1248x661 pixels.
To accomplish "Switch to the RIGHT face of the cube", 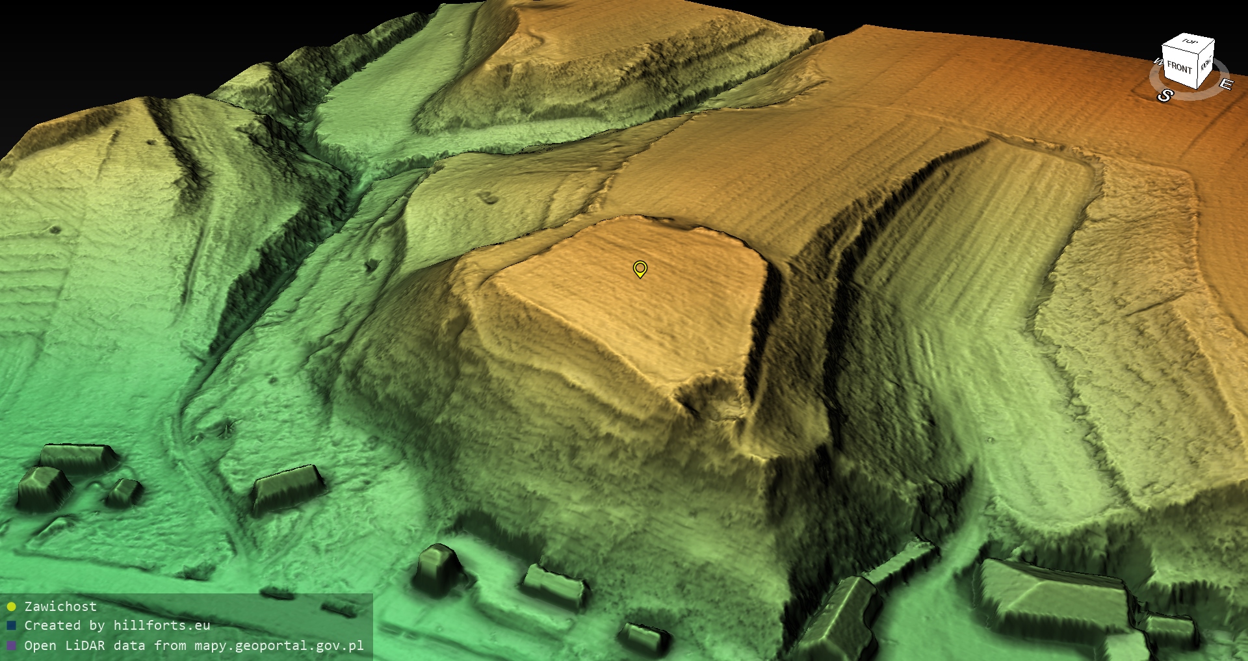I will coord(1206,64).
